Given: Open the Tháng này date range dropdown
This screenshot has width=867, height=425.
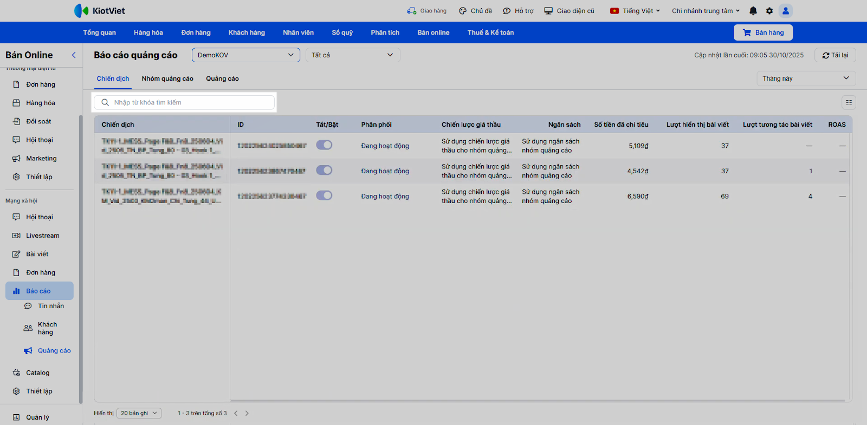Looking at the screenshot, I should click(806, 79).
